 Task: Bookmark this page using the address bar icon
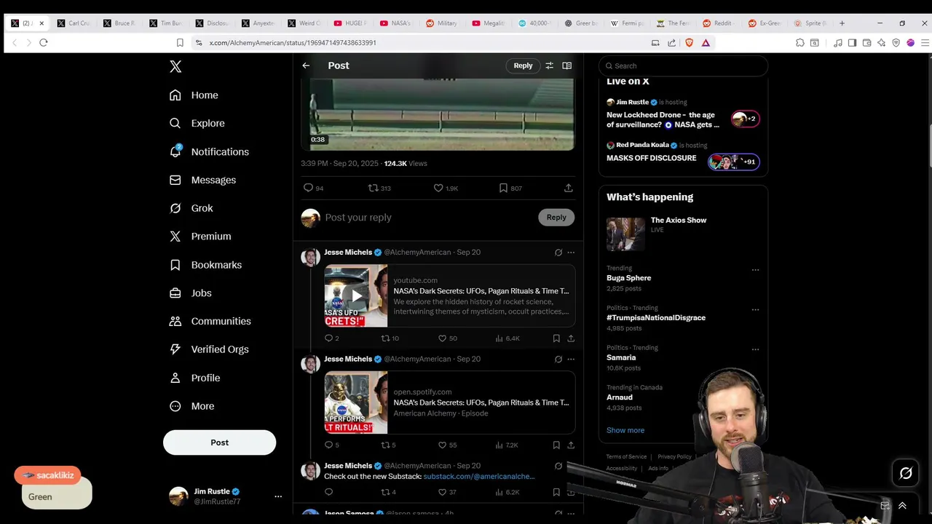[x=180, y=43]
